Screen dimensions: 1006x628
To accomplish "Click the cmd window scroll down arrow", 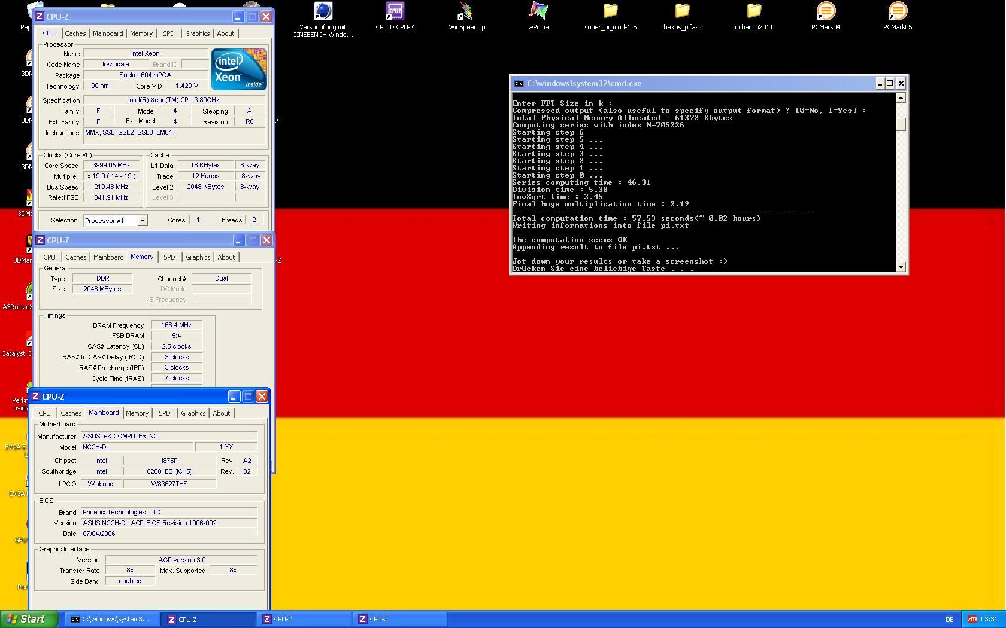I will pyautogui.click(x=901, y=267).
